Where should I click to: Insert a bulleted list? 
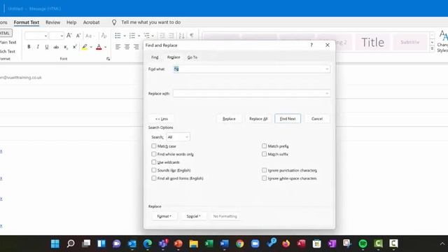click(x=118, y=36)
